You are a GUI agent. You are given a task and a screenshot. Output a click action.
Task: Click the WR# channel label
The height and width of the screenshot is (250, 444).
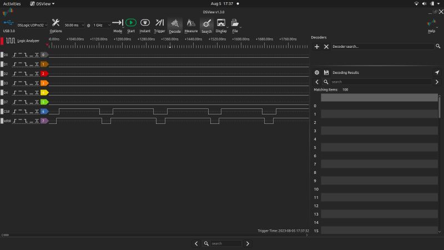pyautogui.click(x=7, y=121)
